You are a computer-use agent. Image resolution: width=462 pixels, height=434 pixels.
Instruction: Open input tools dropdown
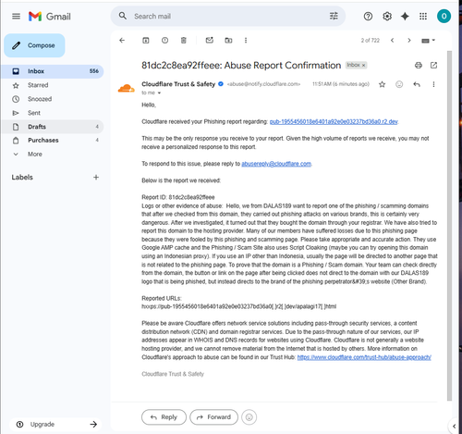pos(428,41)
